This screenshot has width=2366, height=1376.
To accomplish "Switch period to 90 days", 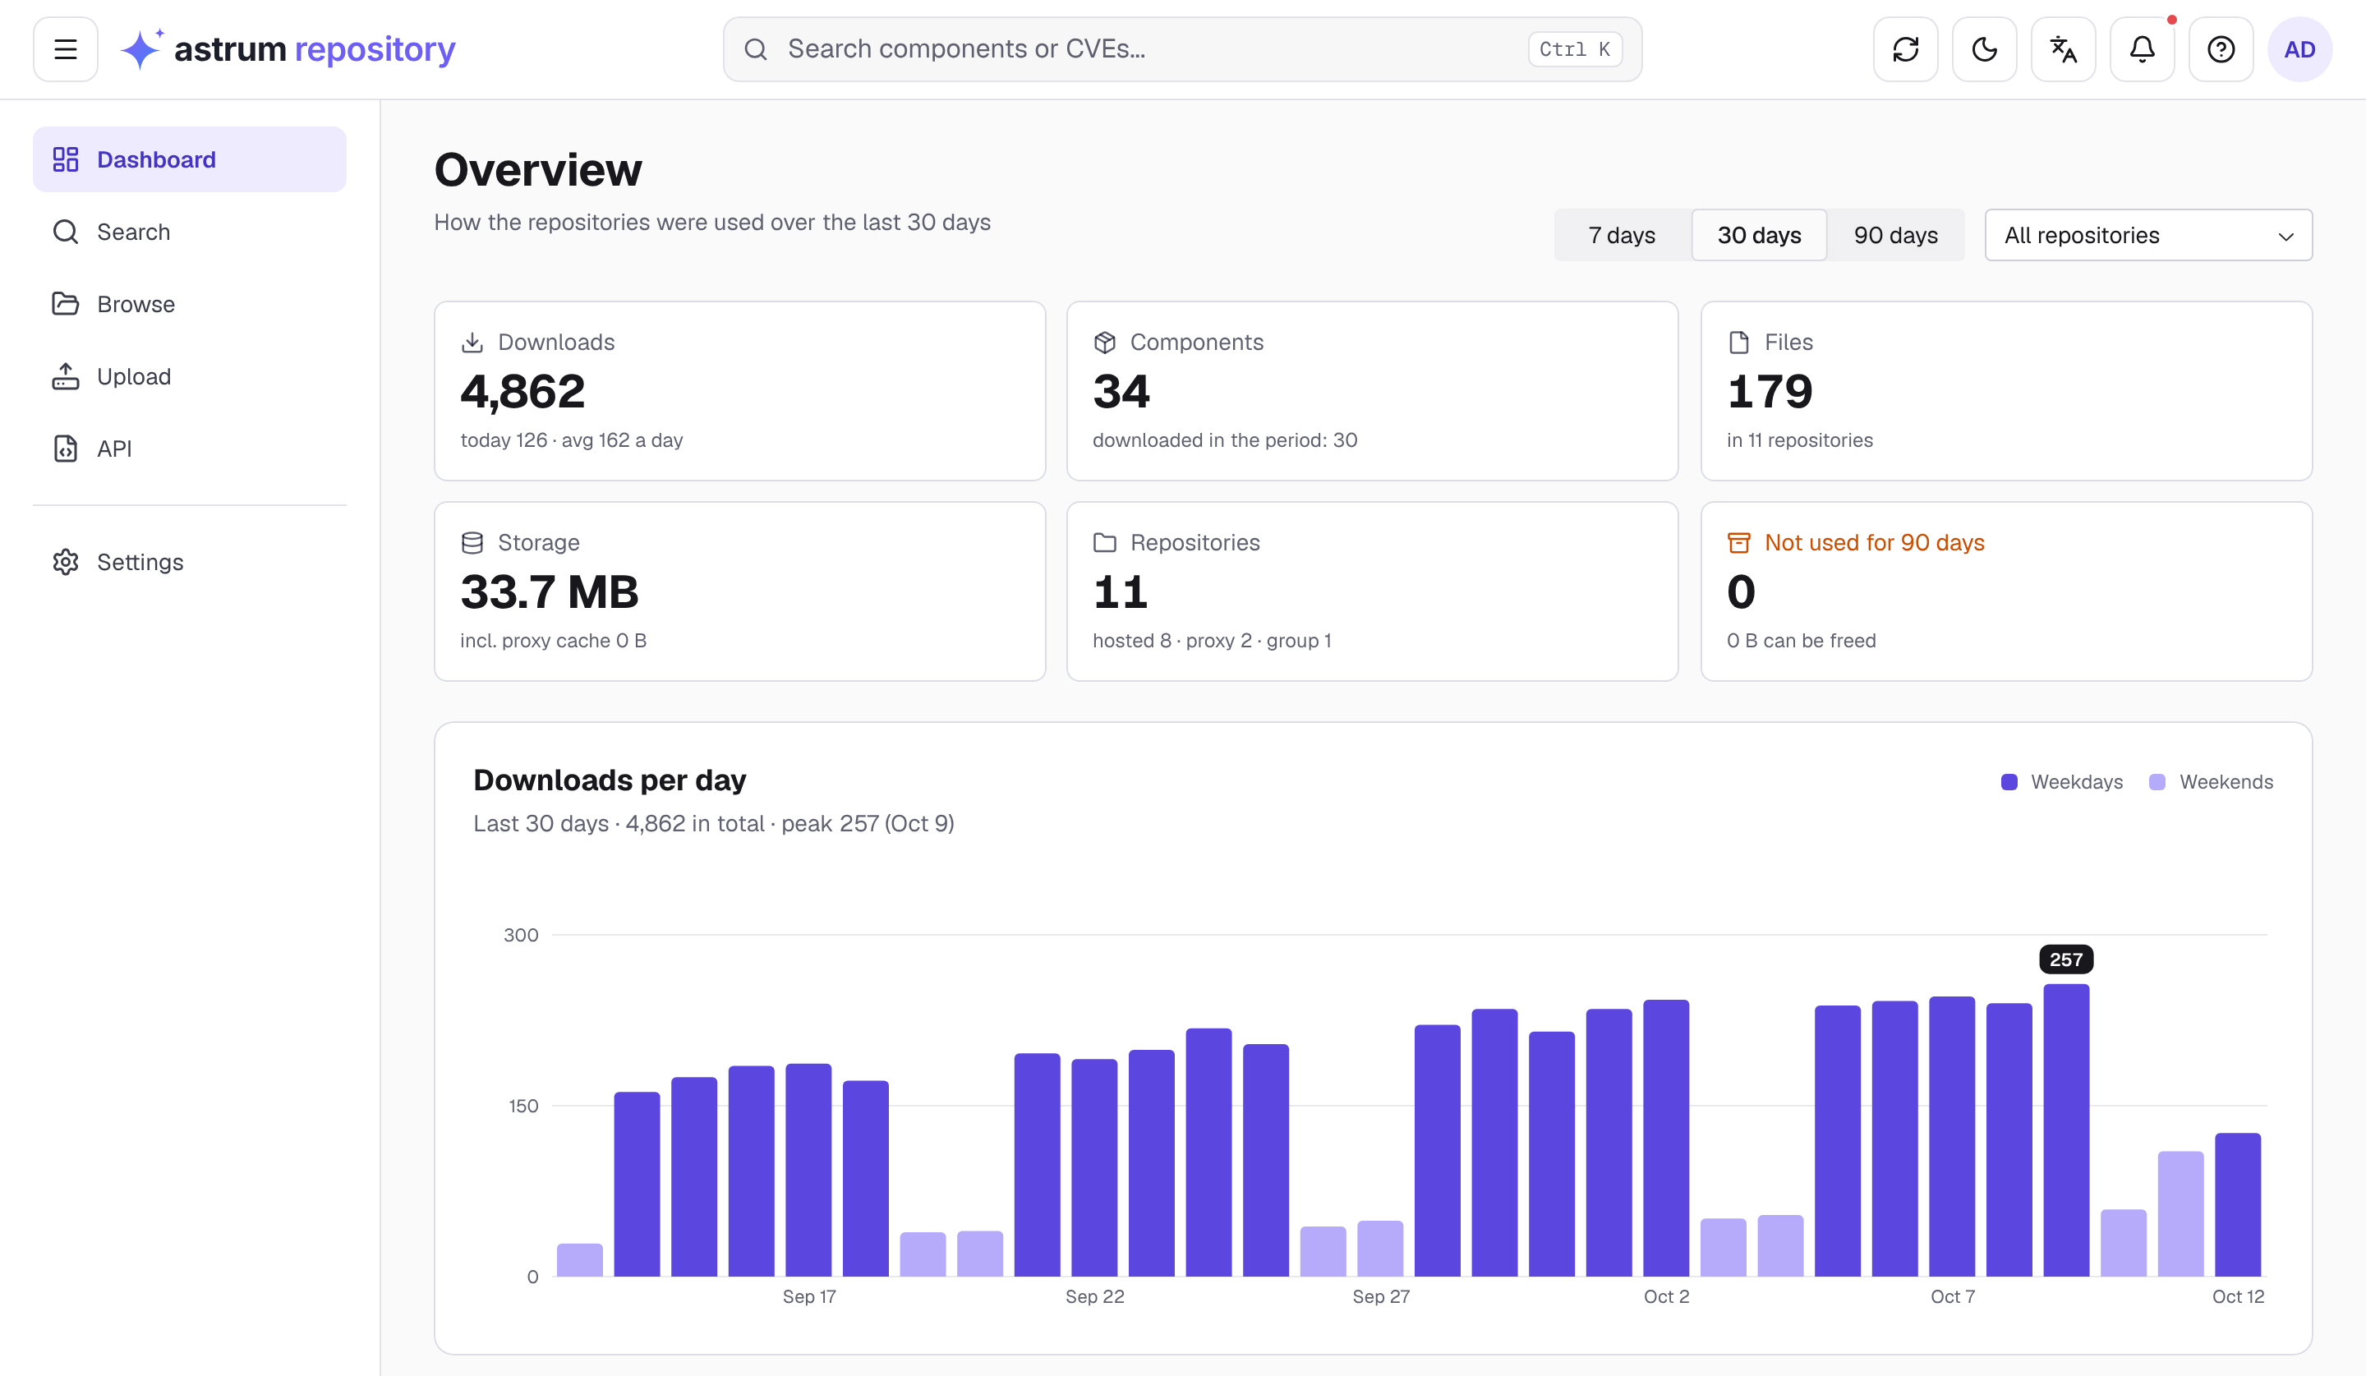I will [1895, 235].
